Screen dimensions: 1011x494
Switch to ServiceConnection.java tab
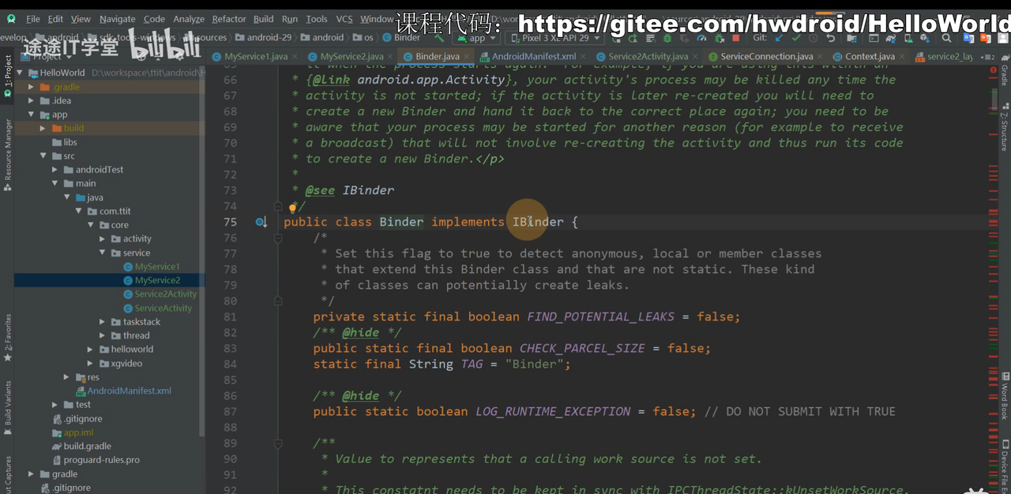pyautogui.click(x=766, y=56)
